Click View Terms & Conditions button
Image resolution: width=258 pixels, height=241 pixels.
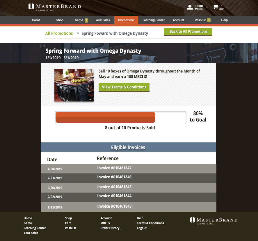(x=124, y=87)
